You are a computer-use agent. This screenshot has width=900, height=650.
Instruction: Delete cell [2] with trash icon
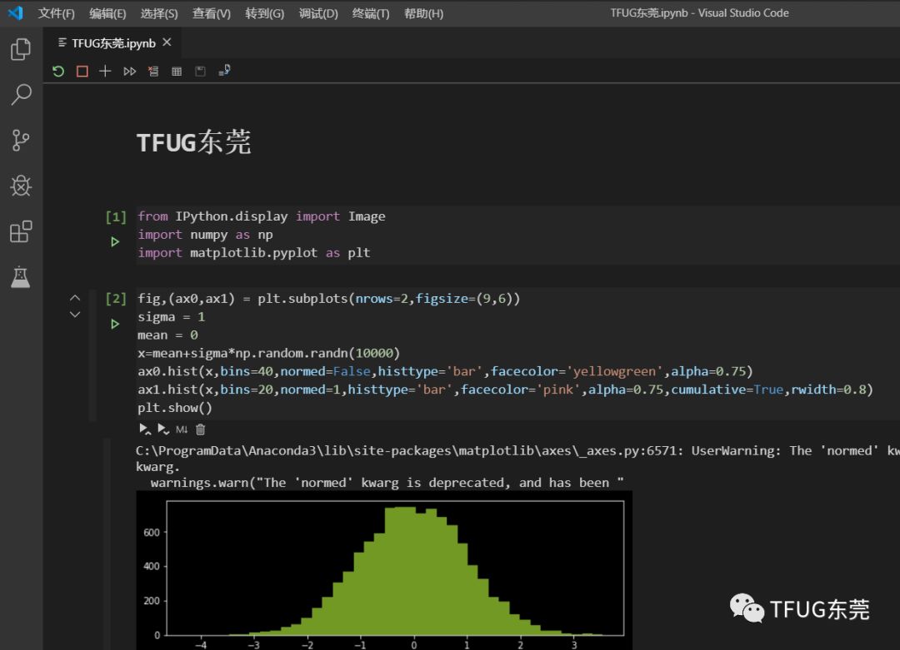200,429
